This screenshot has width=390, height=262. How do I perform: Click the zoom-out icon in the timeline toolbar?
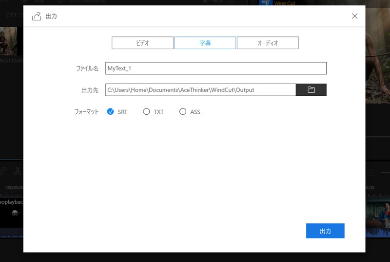[x=371, y=173]
